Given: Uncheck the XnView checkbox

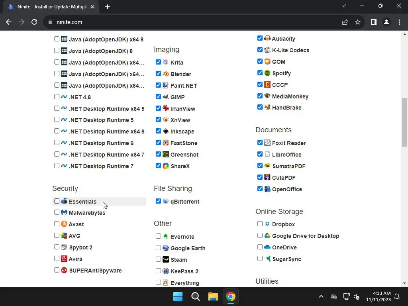Looking at the screenshot, I should [158, 120].
